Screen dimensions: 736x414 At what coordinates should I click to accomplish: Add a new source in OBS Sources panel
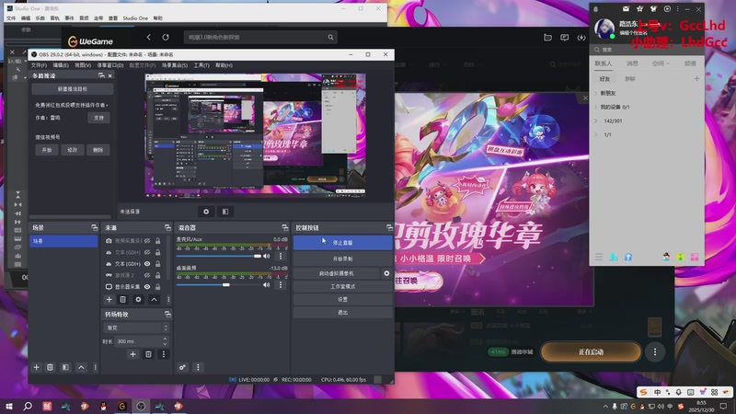coord(109,299)
